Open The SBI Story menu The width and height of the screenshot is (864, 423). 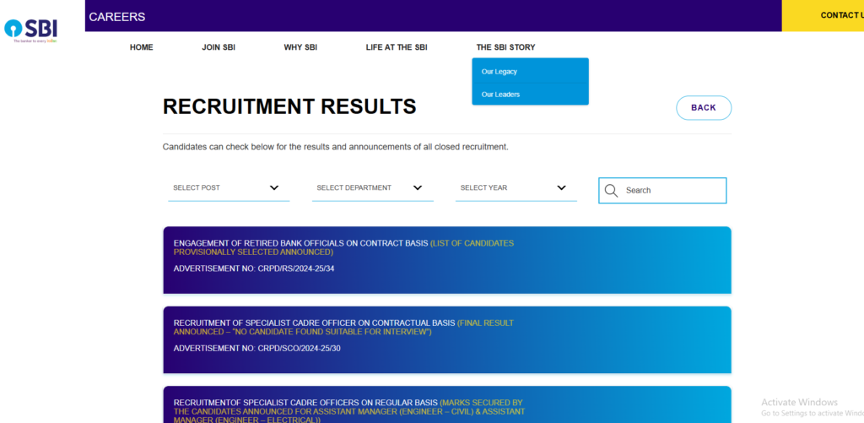pyautogui.click(x=506, y=47)
